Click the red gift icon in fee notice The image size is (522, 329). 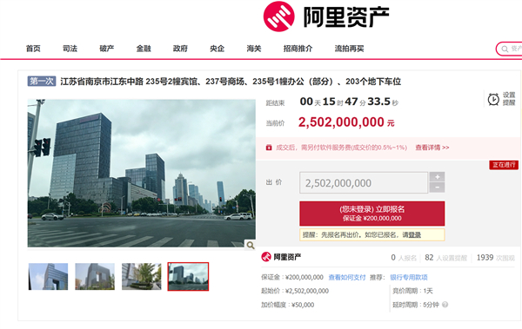269,148
